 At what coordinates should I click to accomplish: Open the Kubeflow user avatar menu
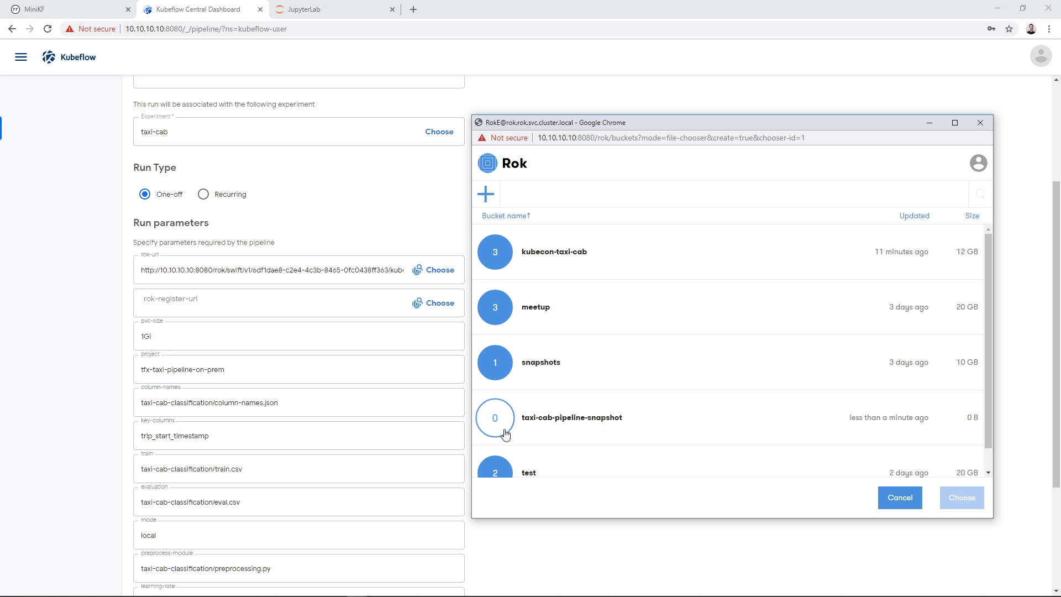click(x=1041, y=56)
